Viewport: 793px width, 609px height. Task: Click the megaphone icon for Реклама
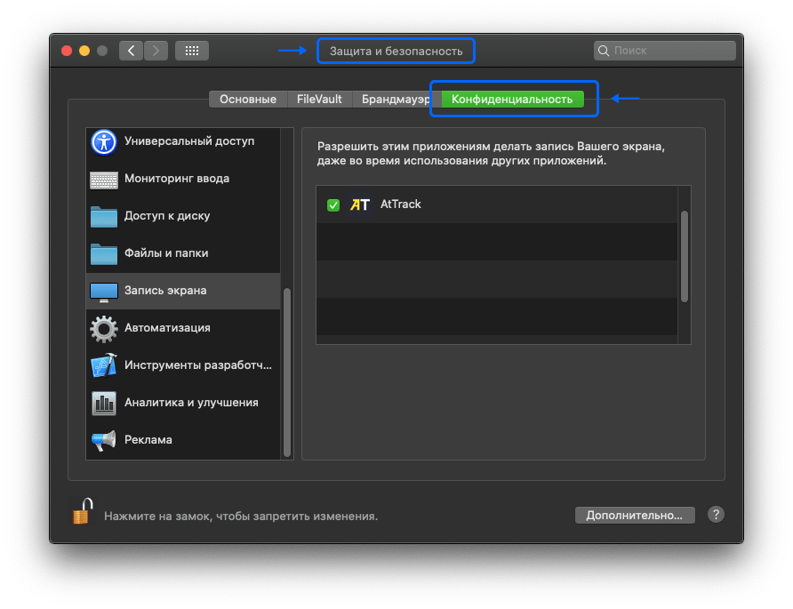coord(104,441)
